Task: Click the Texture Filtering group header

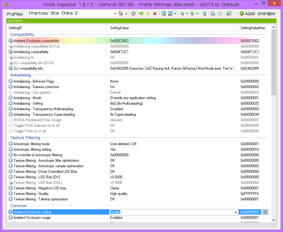Action: point(25,137)
